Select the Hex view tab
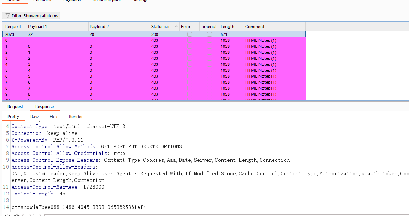409x216 pixels. pyautogui.click(x=54, y=117)
